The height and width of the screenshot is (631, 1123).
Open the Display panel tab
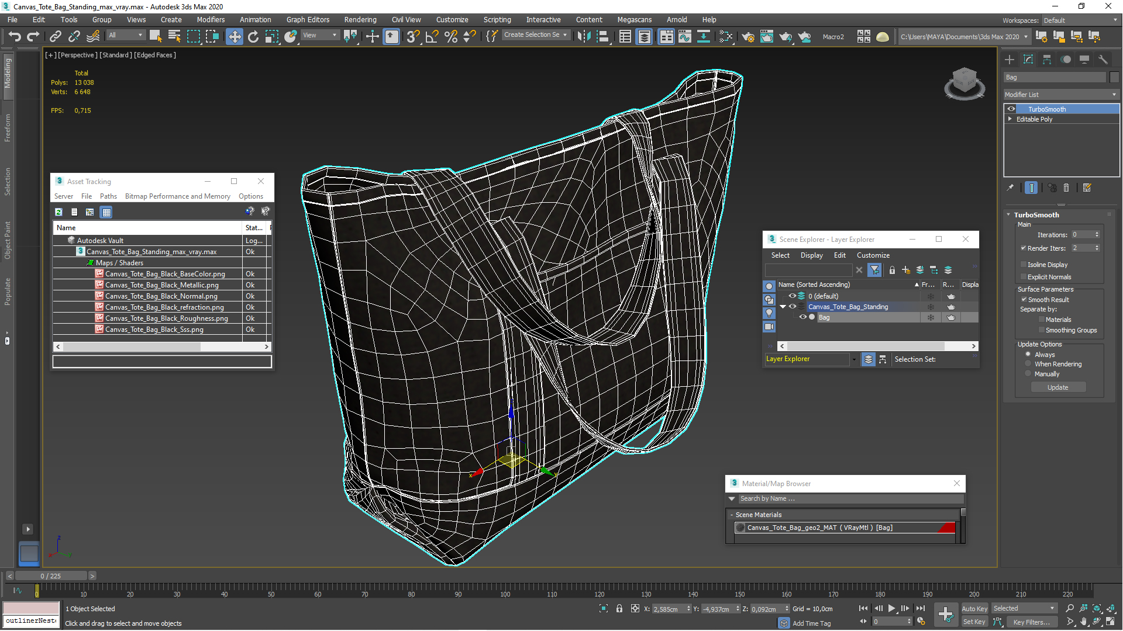(x=1084, y=60)
